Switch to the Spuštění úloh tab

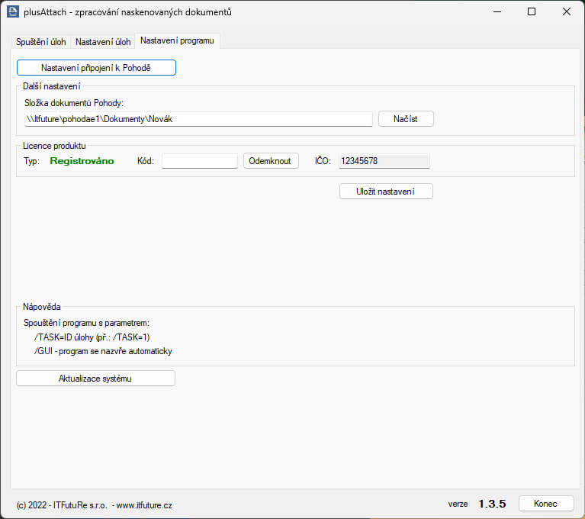point(42,41)
